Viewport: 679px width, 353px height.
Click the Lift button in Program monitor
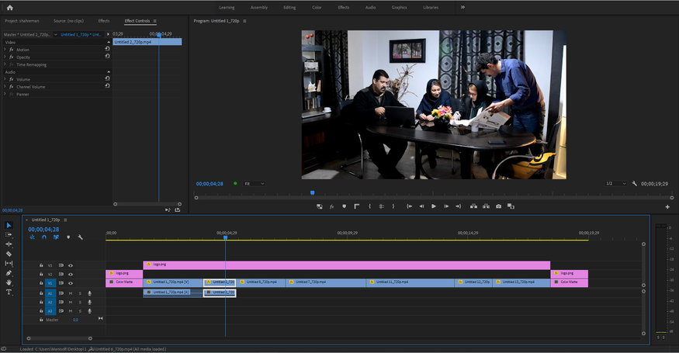(473, 206)
